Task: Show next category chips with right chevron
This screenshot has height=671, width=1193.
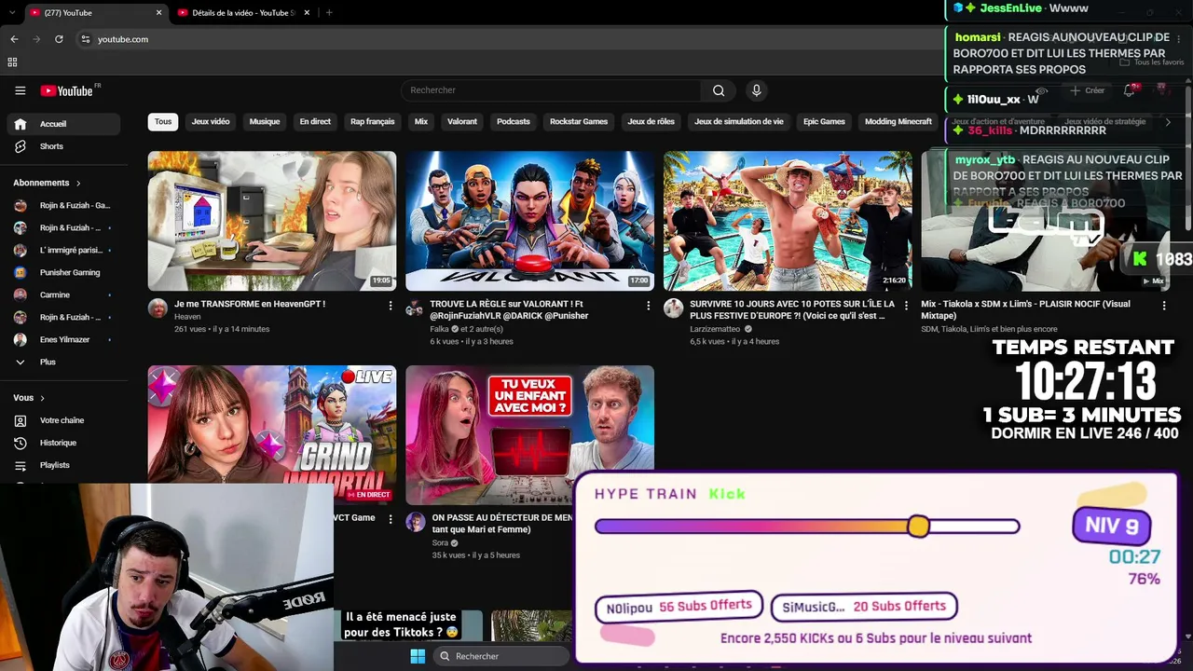Action: (1168, 122)
